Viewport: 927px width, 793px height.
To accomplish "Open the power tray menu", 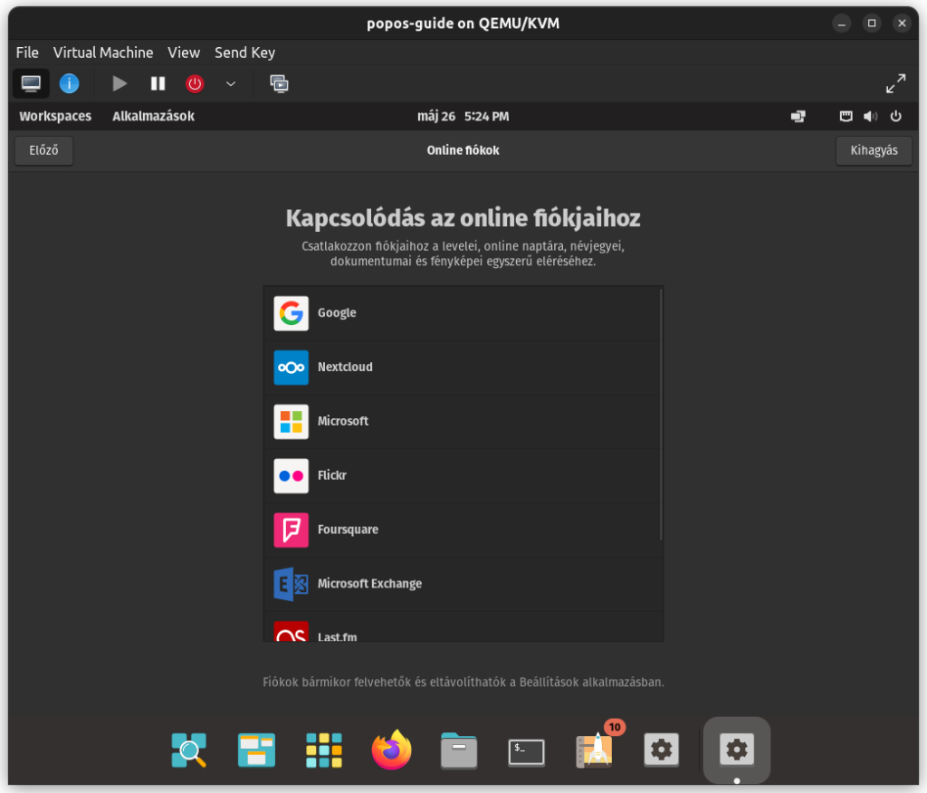I will click(x=895, y=117).
